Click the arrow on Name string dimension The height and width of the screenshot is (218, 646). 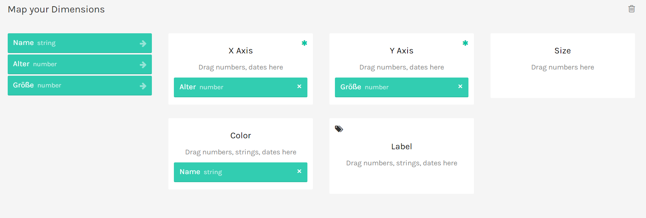coord(143,44)
